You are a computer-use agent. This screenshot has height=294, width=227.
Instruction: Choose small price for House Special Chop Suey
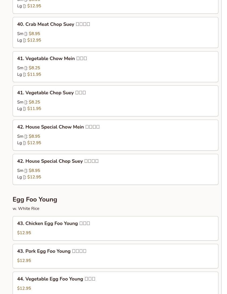[34, 171]
